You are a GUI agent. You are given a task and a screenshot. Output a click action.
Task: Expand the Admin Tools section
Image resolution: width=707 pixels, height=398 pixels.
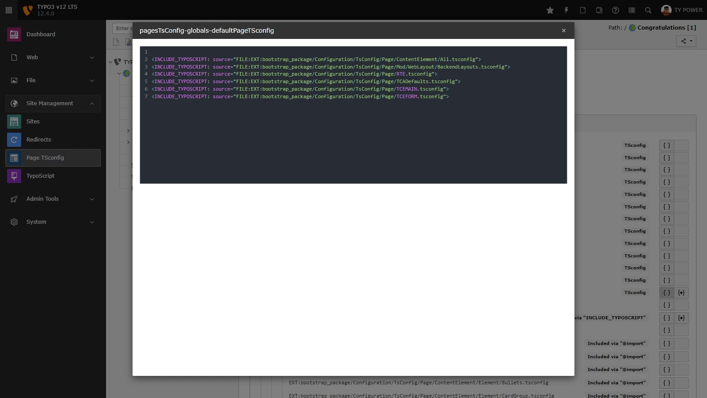point(53,199)
